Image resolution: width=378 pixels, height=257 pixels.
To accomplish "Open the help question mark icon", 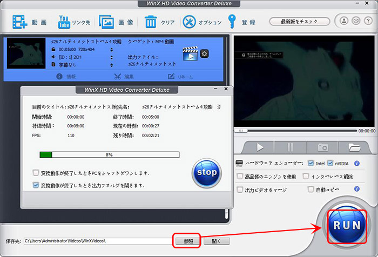I will pyautogui.click(x=368, y=21).
